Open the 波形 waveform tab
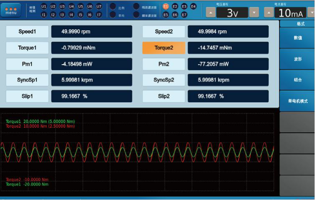This screenshot has height=200, width=315. pyautogui.click(x=297, y=59)
